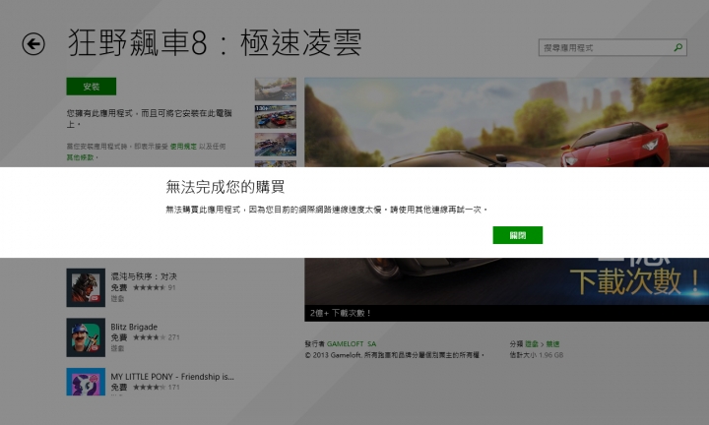Open the MY LITTLE PONY app icon
The width and height of the screenshot is (709, 425).
coord(86,382)
